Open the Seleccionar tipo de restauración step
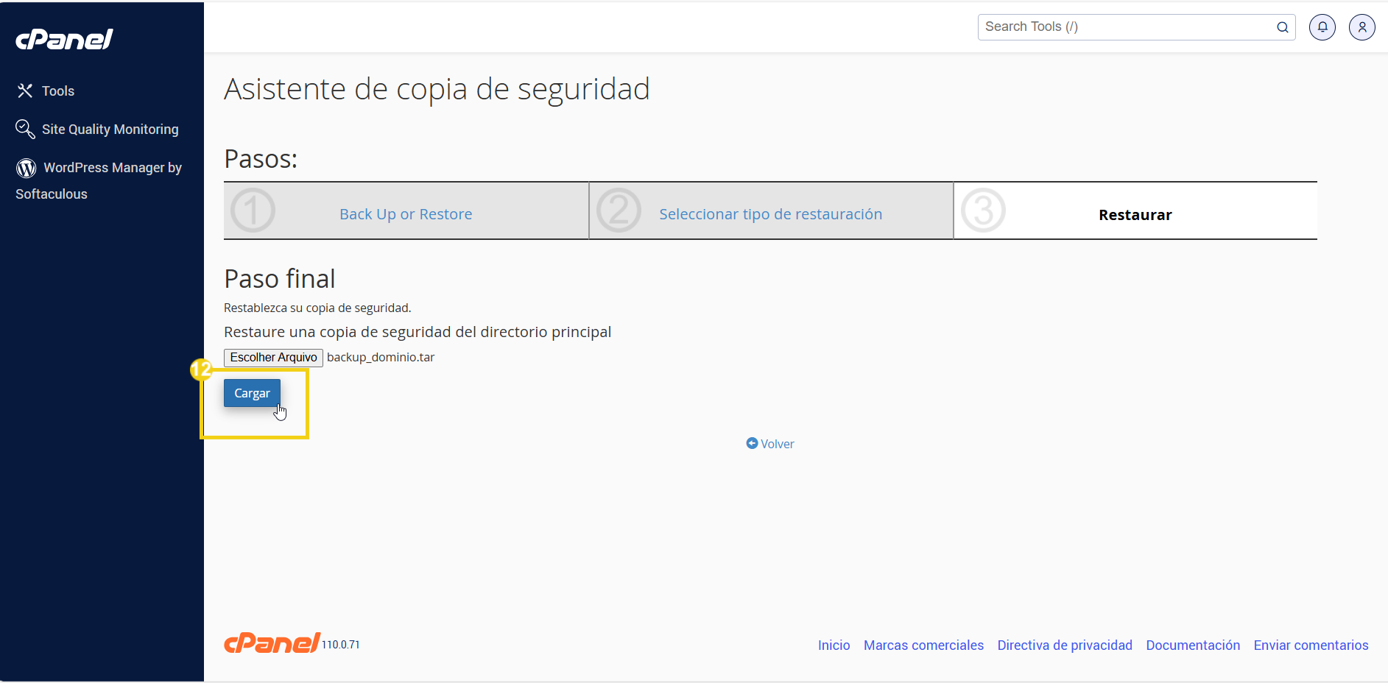The width and height of the screenshot is (1388, 683). (771, 213)
